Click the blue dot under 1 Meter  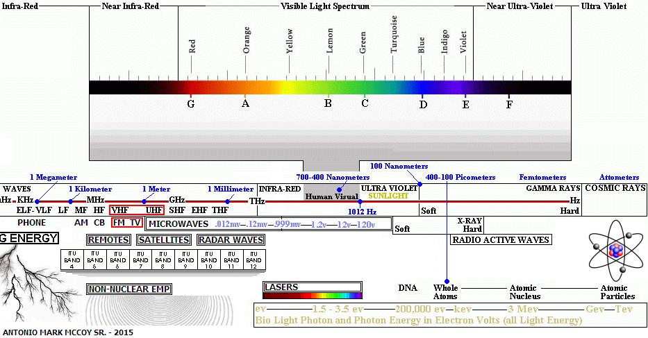click(x=144, y=201)
